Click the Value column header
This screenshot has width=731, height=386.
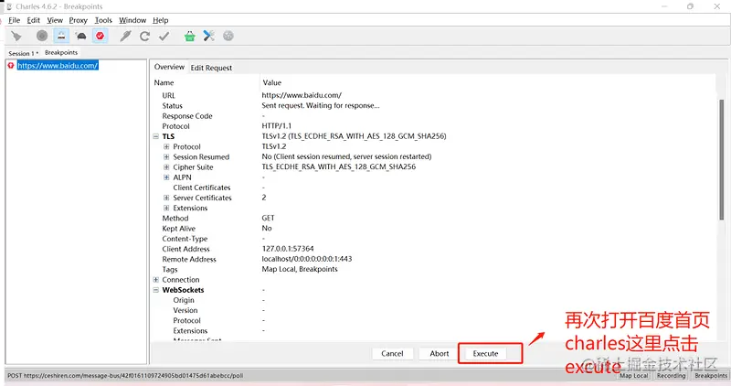pyautogui.click(x=271, y=82)
